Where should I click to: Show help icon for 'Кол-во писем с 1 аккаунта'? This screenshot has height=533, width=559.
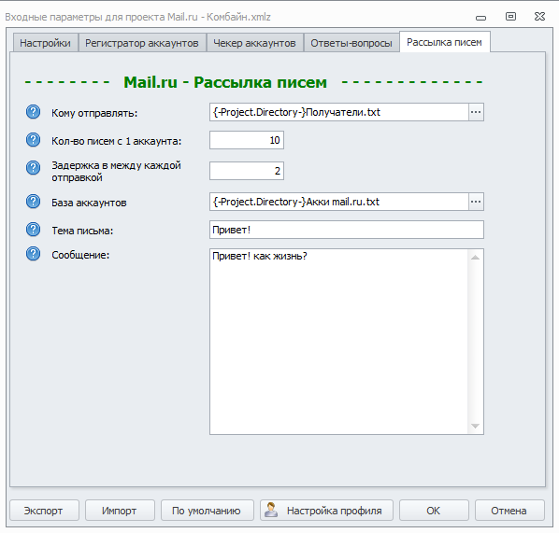[33, 140]
